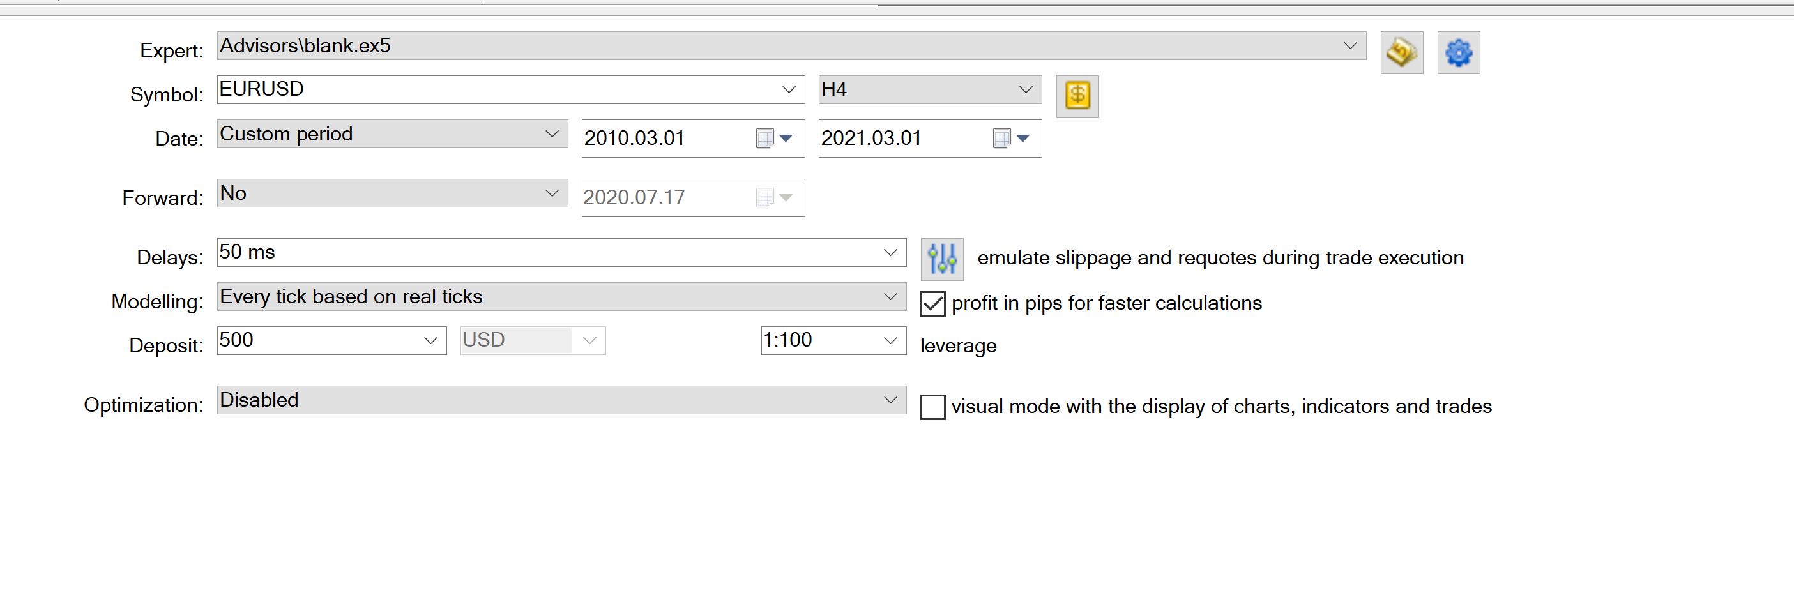The image size is (1794, 609).
Task: Open the disabled forward date calendar picker
Action: click(775, 198)
